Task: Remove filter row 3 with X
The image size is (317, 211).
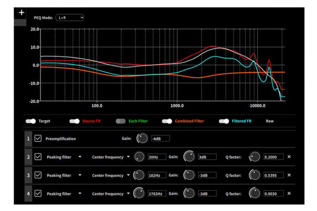Action: pyautogui.click(x=289, y=175)
